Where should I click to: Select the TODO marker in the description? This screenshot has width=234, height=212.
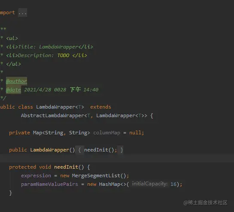click(63, 55)
